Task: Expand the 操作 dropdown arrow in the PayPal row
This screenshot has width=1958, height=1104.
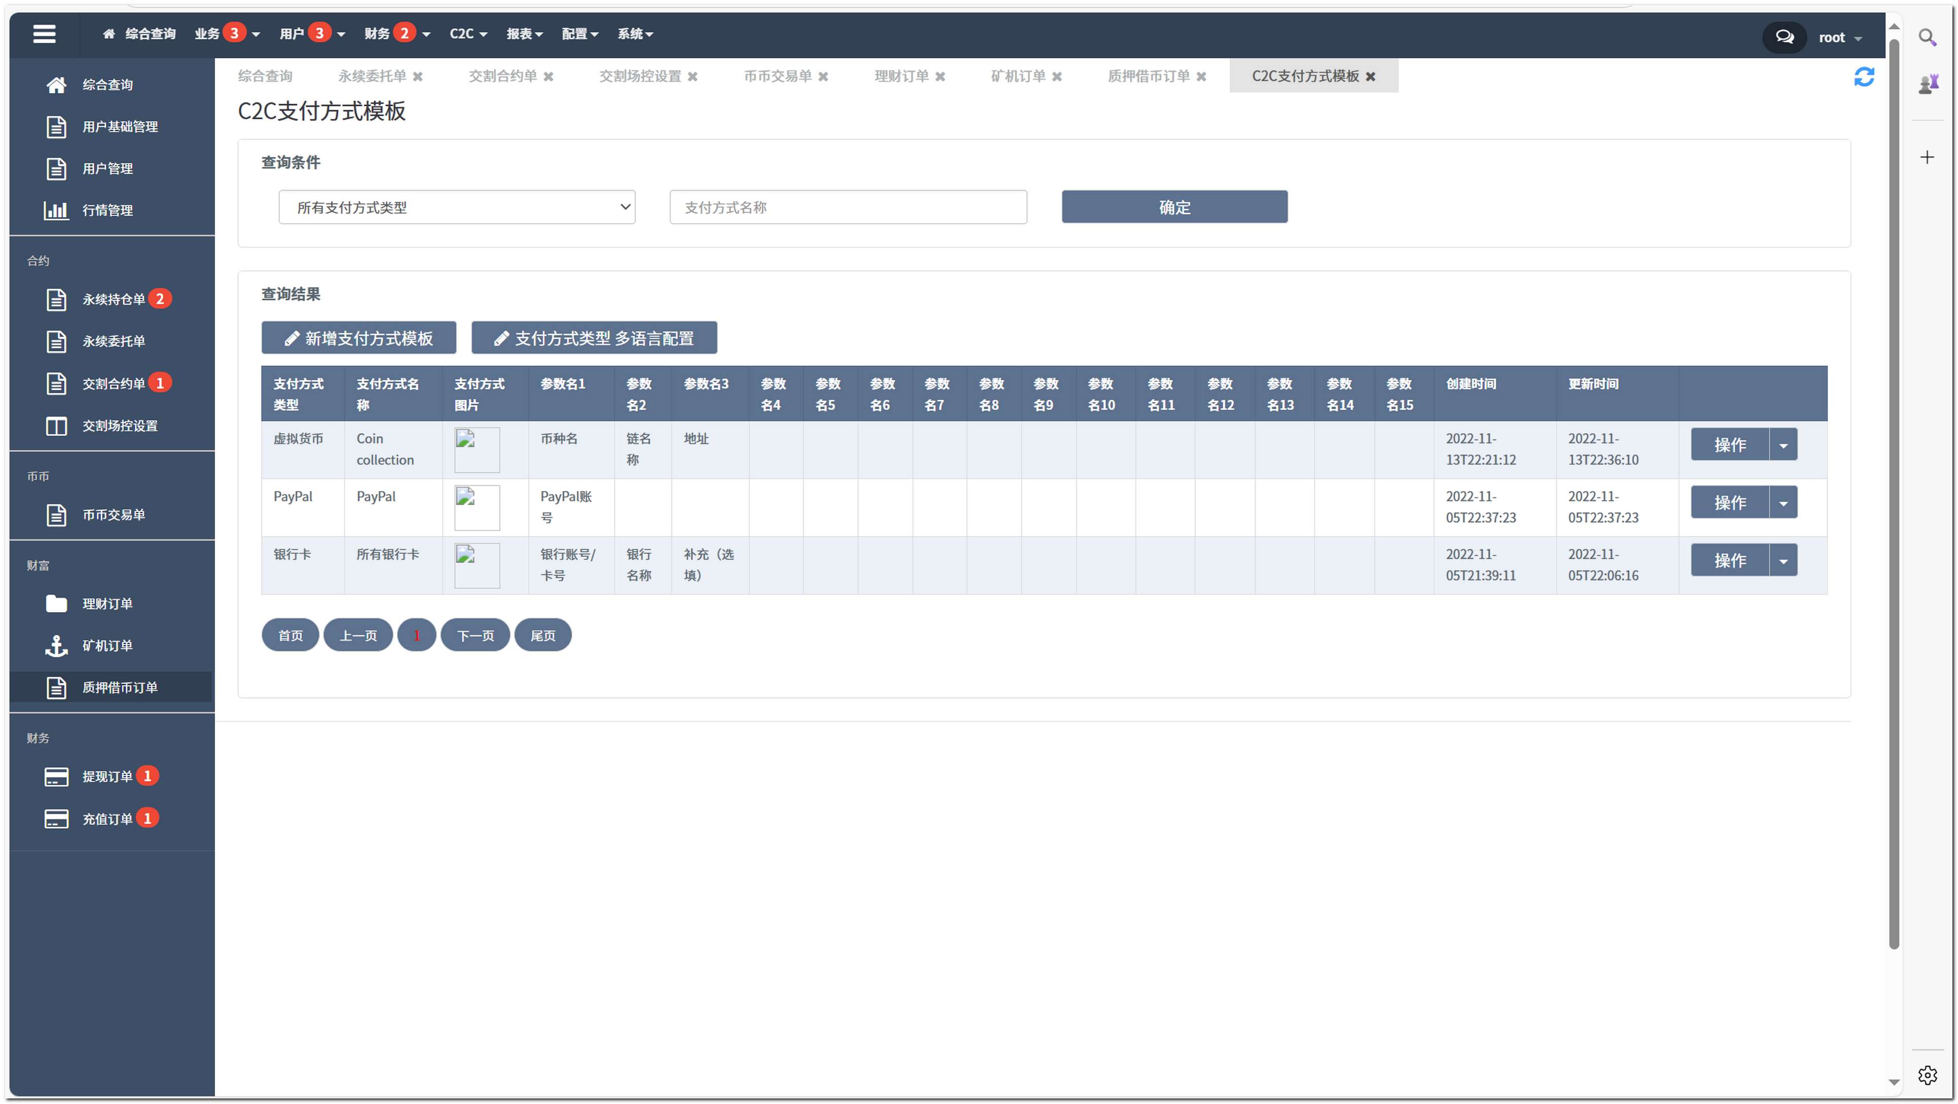Action: click(1783, 503)
